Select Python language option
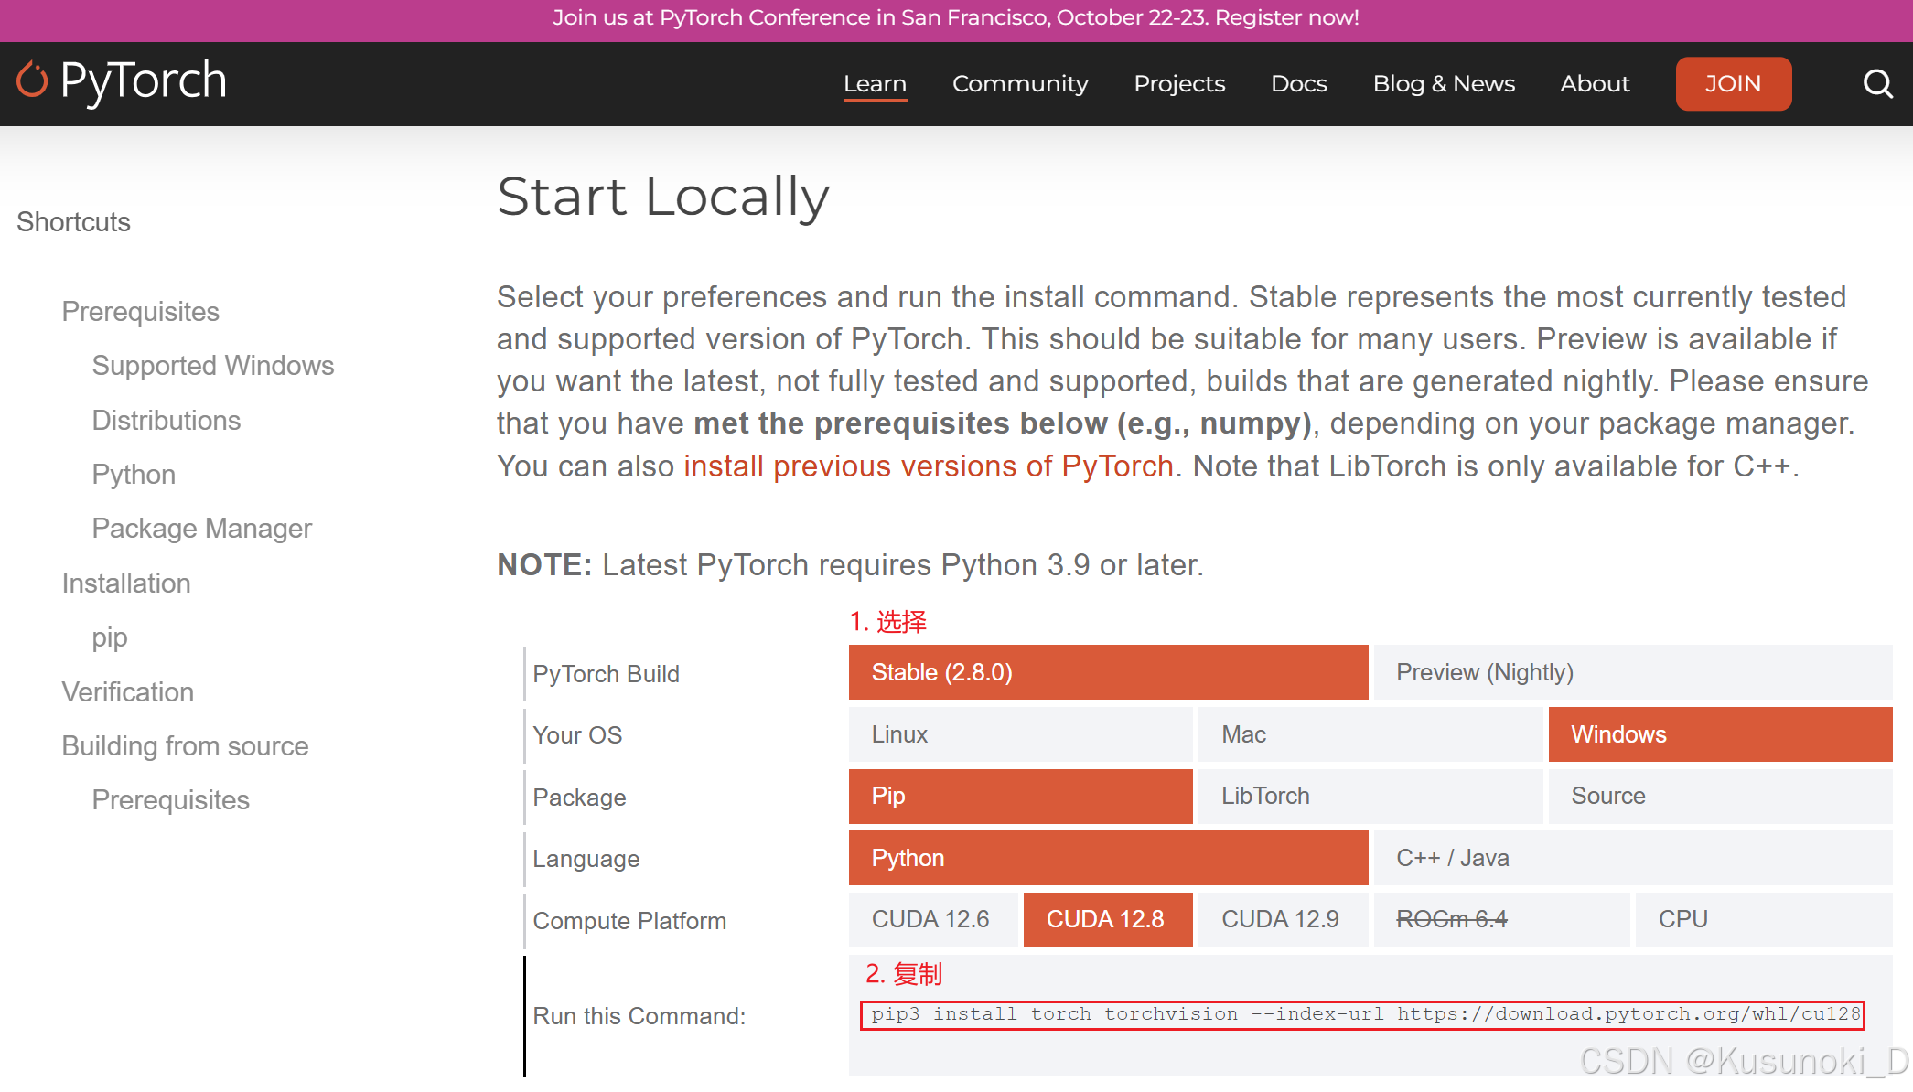 click(x=1108, y=858)
